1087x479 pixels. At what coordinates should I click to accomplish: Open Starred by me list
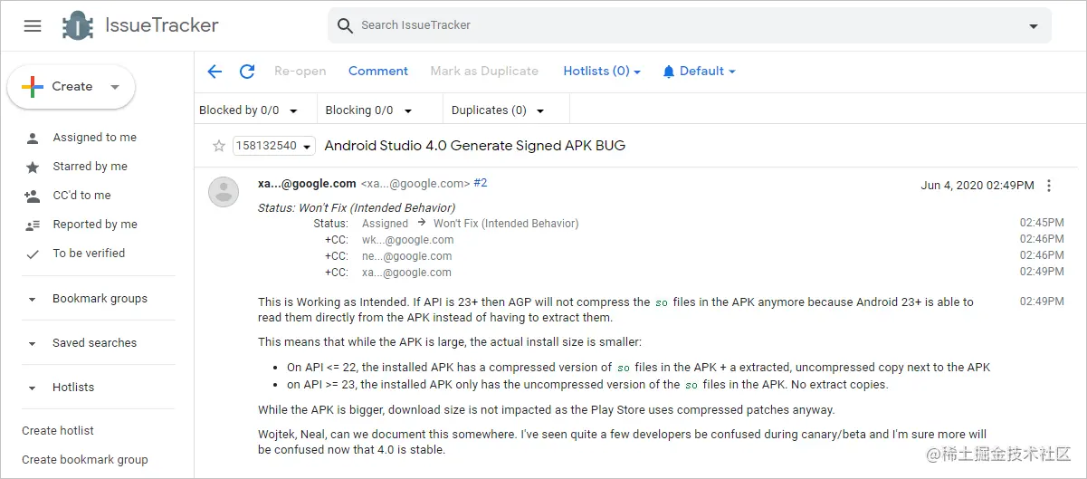tap(90, 167)
